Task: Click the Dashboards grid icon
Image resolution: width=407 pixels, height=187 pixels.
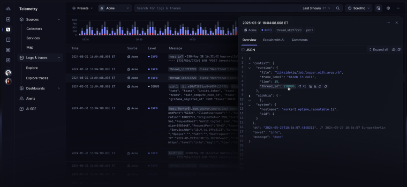Action: (22, 89)
